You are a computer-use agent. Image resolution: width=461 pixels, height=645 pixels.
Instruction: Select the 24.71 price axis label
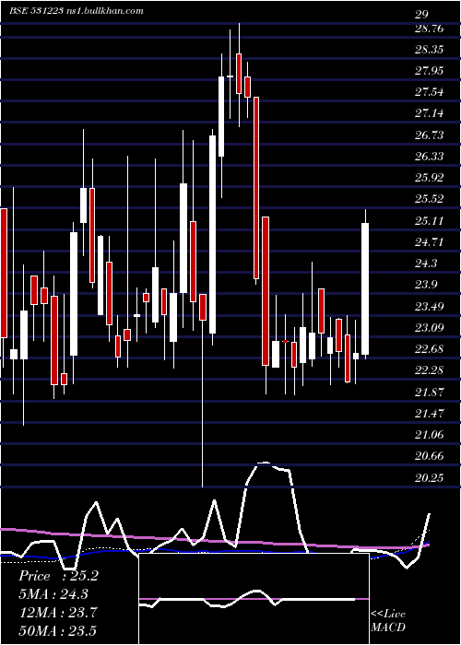click(429, 242)
